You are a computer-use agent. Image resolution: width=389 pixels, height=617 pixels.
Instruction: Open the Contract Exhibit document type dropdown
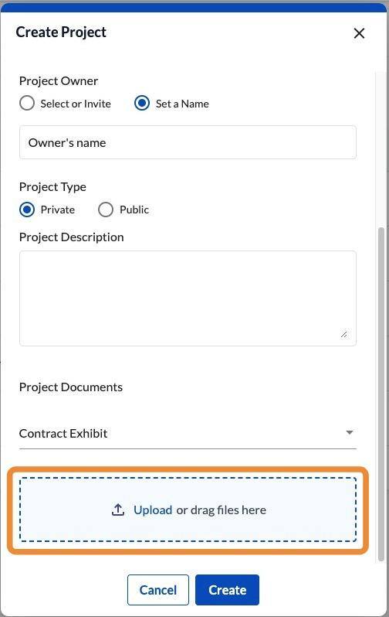pos(188,433)
